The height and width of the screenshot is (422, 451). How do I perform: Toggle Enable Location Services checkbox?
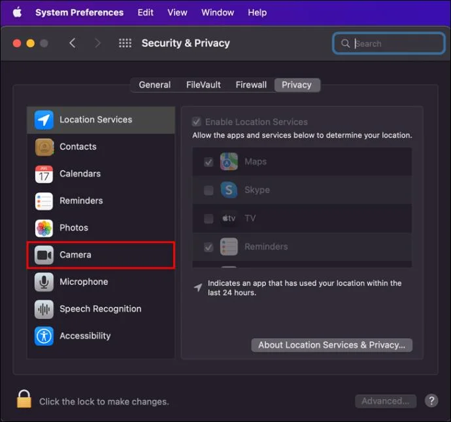point(197,122)
